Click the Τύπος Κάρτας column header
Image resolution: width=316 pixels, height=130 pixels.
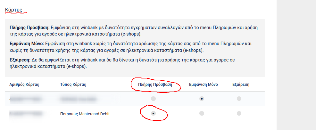[x=73, y=85]
